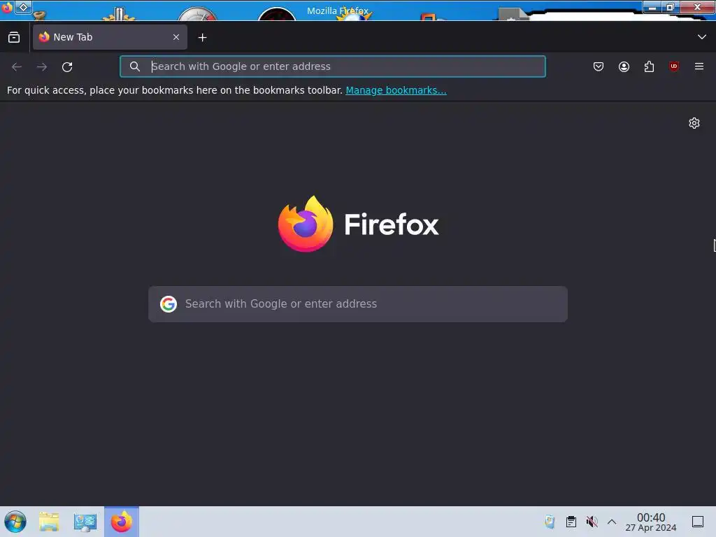Expand hidden tray icons arrow
Image resolution: width=716 pixels, height=537 pixels.
coord(612,522)
